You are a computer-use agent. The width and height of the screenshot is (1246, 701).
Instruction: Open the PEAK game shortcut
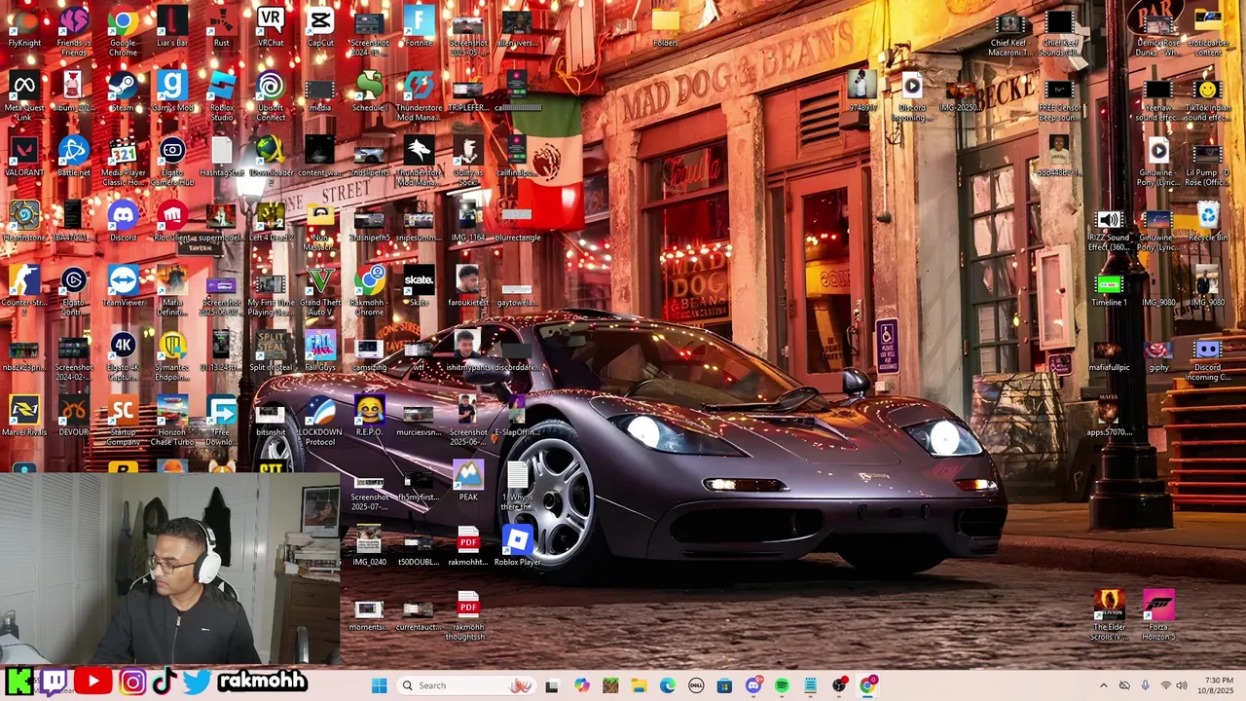pos(468,482)
